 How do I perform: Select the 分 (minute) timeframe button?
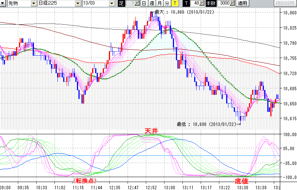[167, 3]
